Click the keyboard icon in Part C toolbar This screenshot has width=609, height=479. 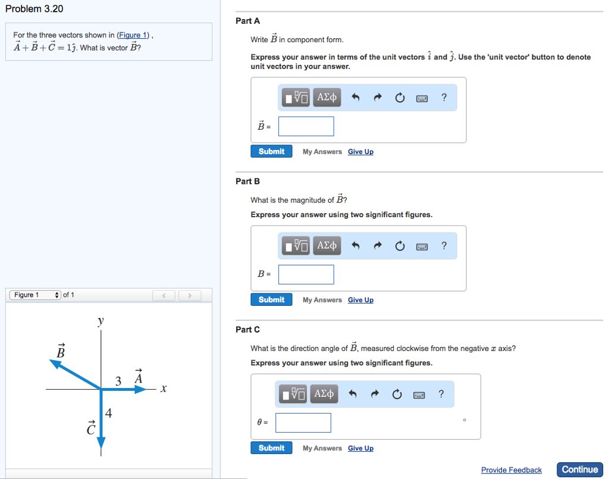click(419, 393)
